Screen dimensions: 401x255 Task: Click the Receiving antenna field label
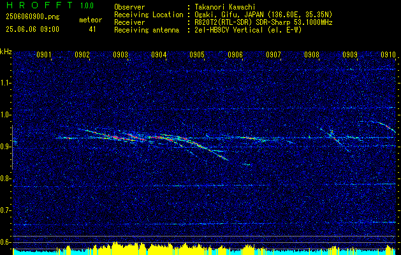[x=147, y=30]
